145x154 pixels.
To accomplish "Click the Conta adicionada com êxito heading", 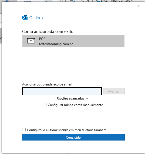I will (x=48, y=32).
